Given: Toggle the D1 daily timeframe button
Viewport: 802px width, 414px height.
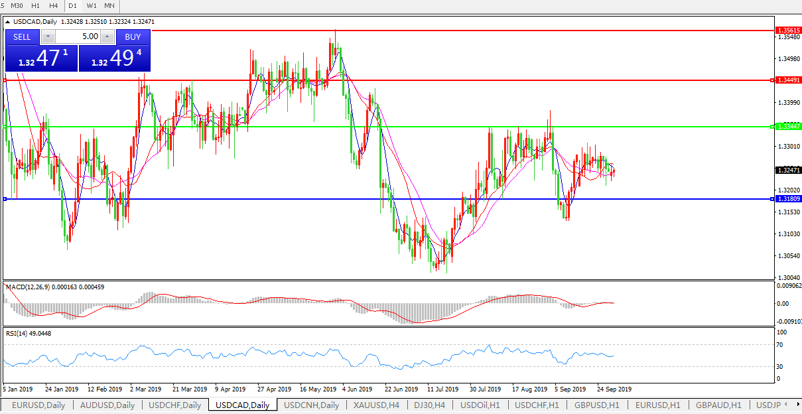Looking at the screenshot, I should click(74, 5).
